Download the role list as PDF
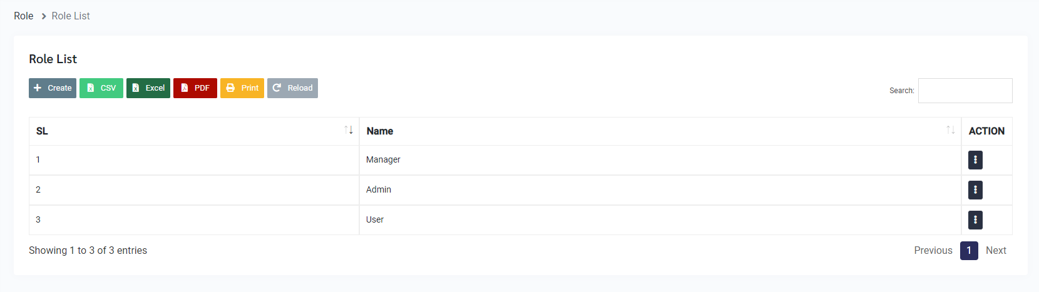The height and width of the screenshot is (292, 1039). pos(195,88)
